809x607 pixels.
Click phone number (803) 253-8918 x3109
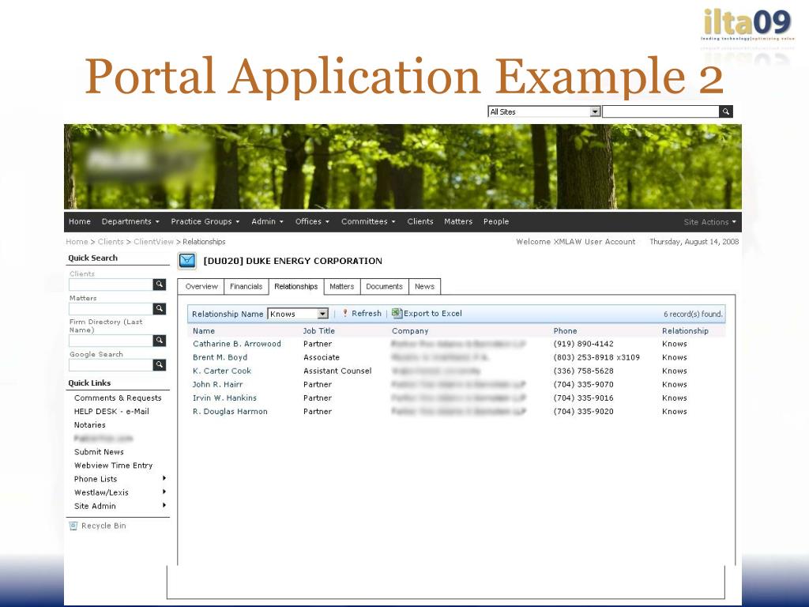596,357
